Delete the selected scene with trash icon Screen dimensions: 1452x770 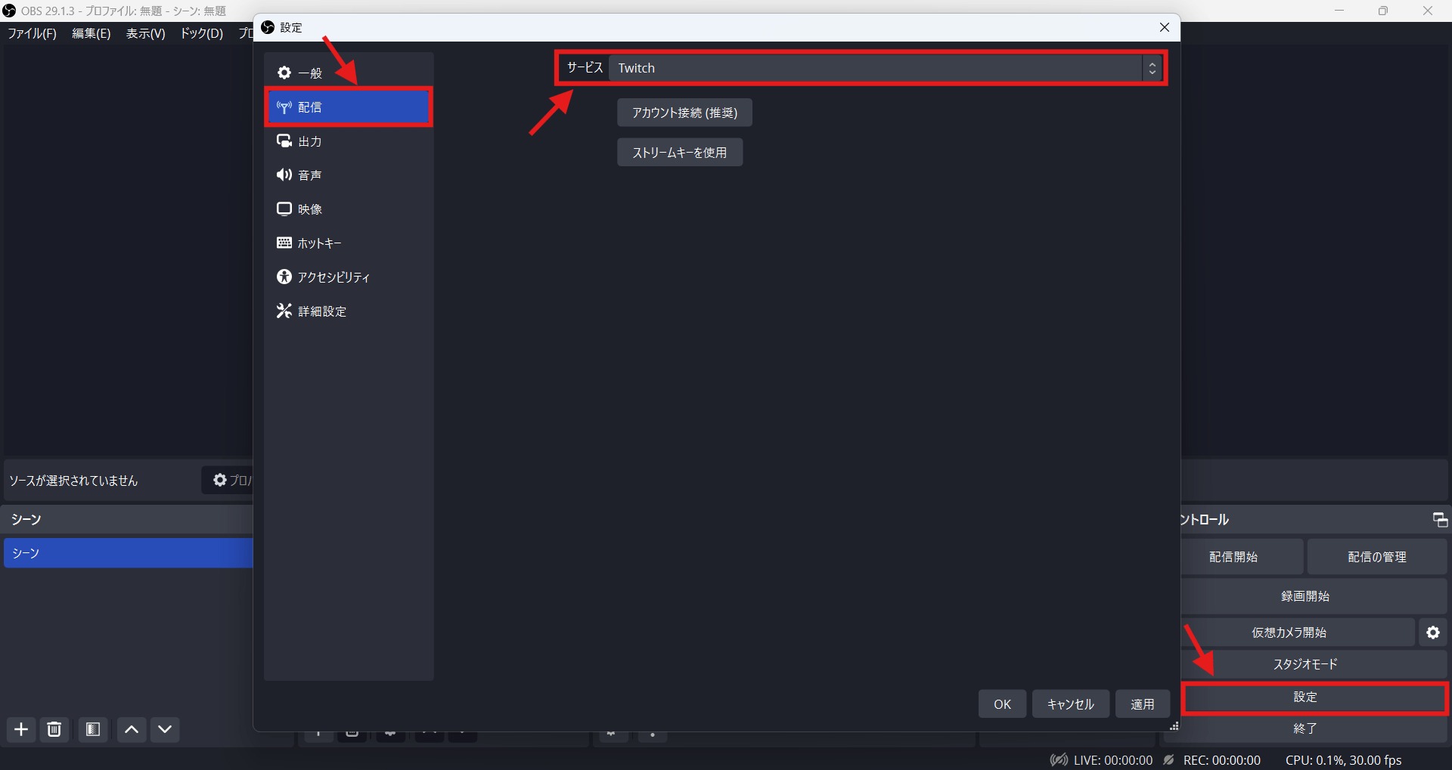[54, 729]
